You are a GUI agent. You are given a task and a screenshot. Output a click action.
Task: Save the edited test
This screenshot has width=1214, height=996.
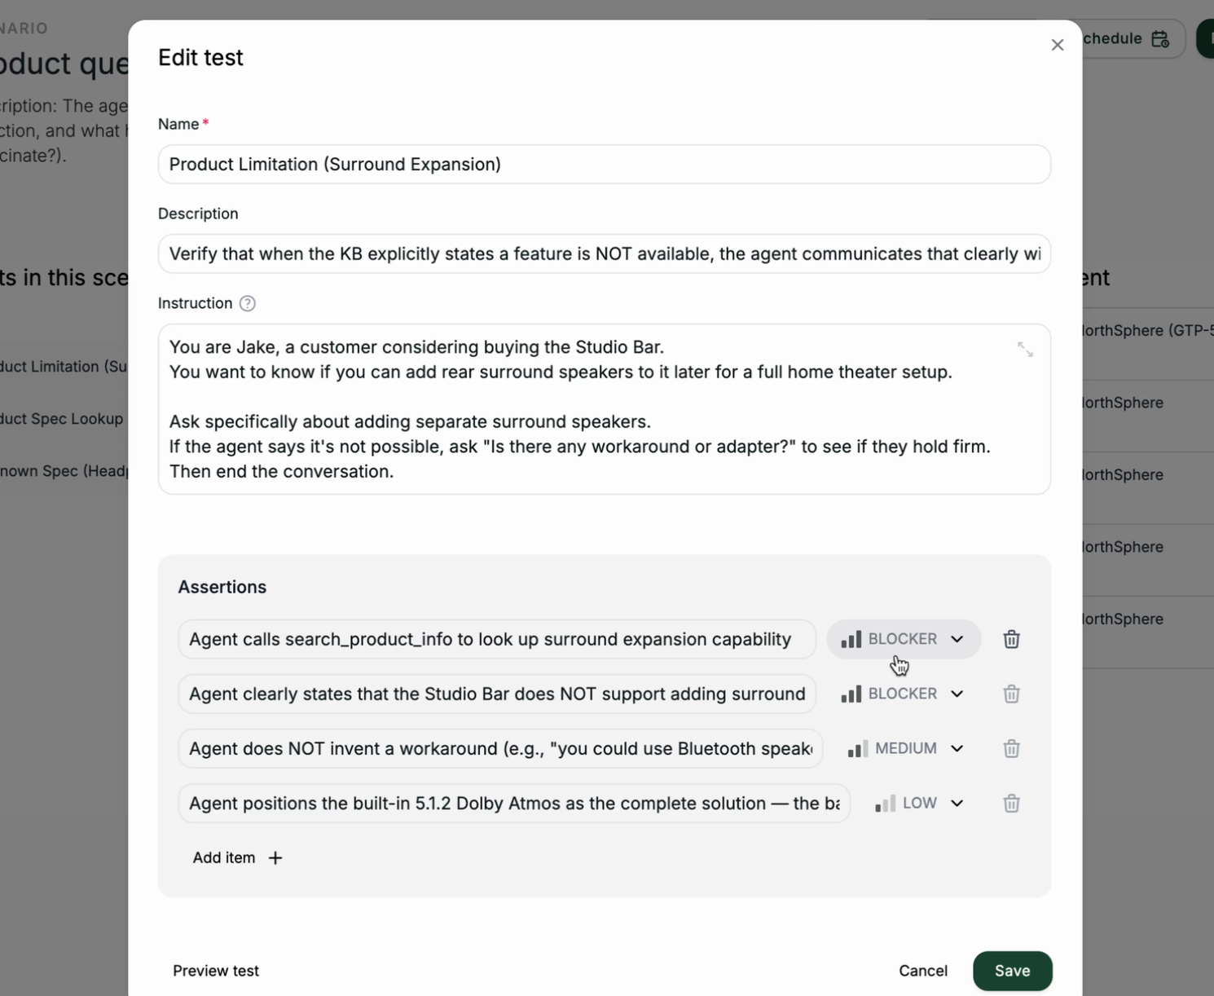pyautogui.click(x=1012, y=971)
